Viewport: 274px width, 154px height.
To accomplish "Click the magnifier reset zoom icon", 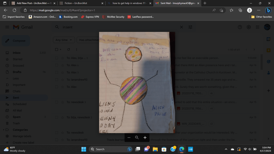I will [x=137, y=137].
